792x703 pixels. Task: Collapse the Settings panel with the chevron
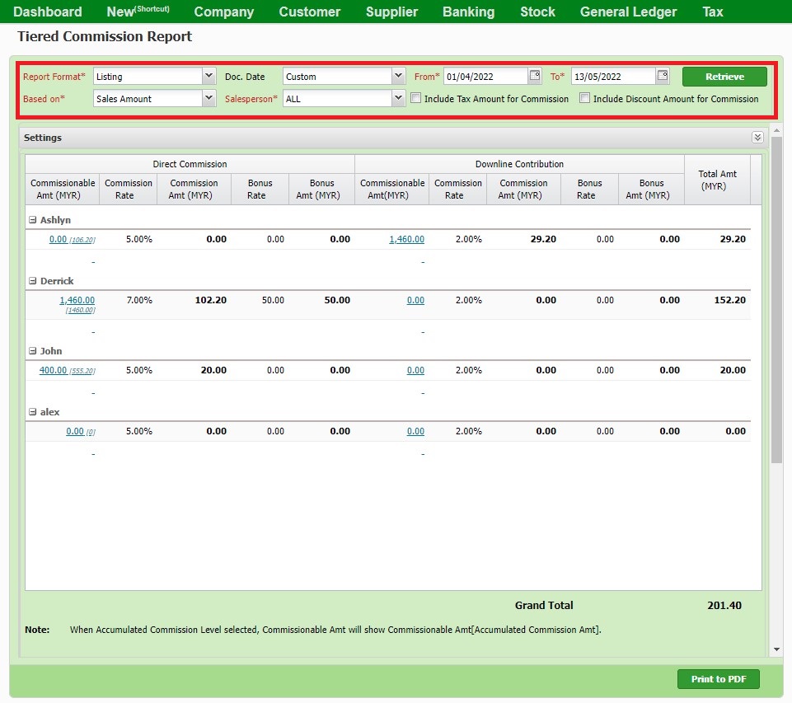[757, 137]
